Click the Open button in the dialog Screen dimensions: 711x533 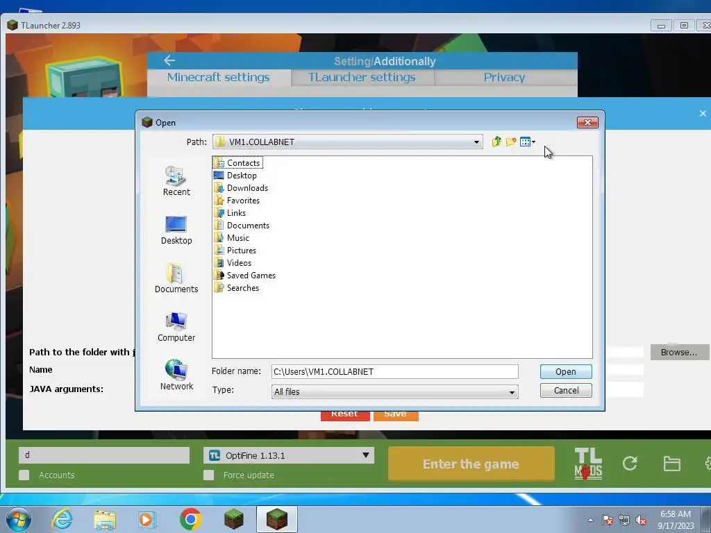tap(566, 372)
